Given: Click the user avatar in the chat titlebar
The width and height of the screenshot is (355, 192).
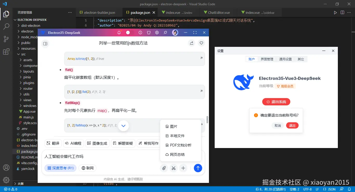Looking at the screenshot, I should tap(175, 32).
